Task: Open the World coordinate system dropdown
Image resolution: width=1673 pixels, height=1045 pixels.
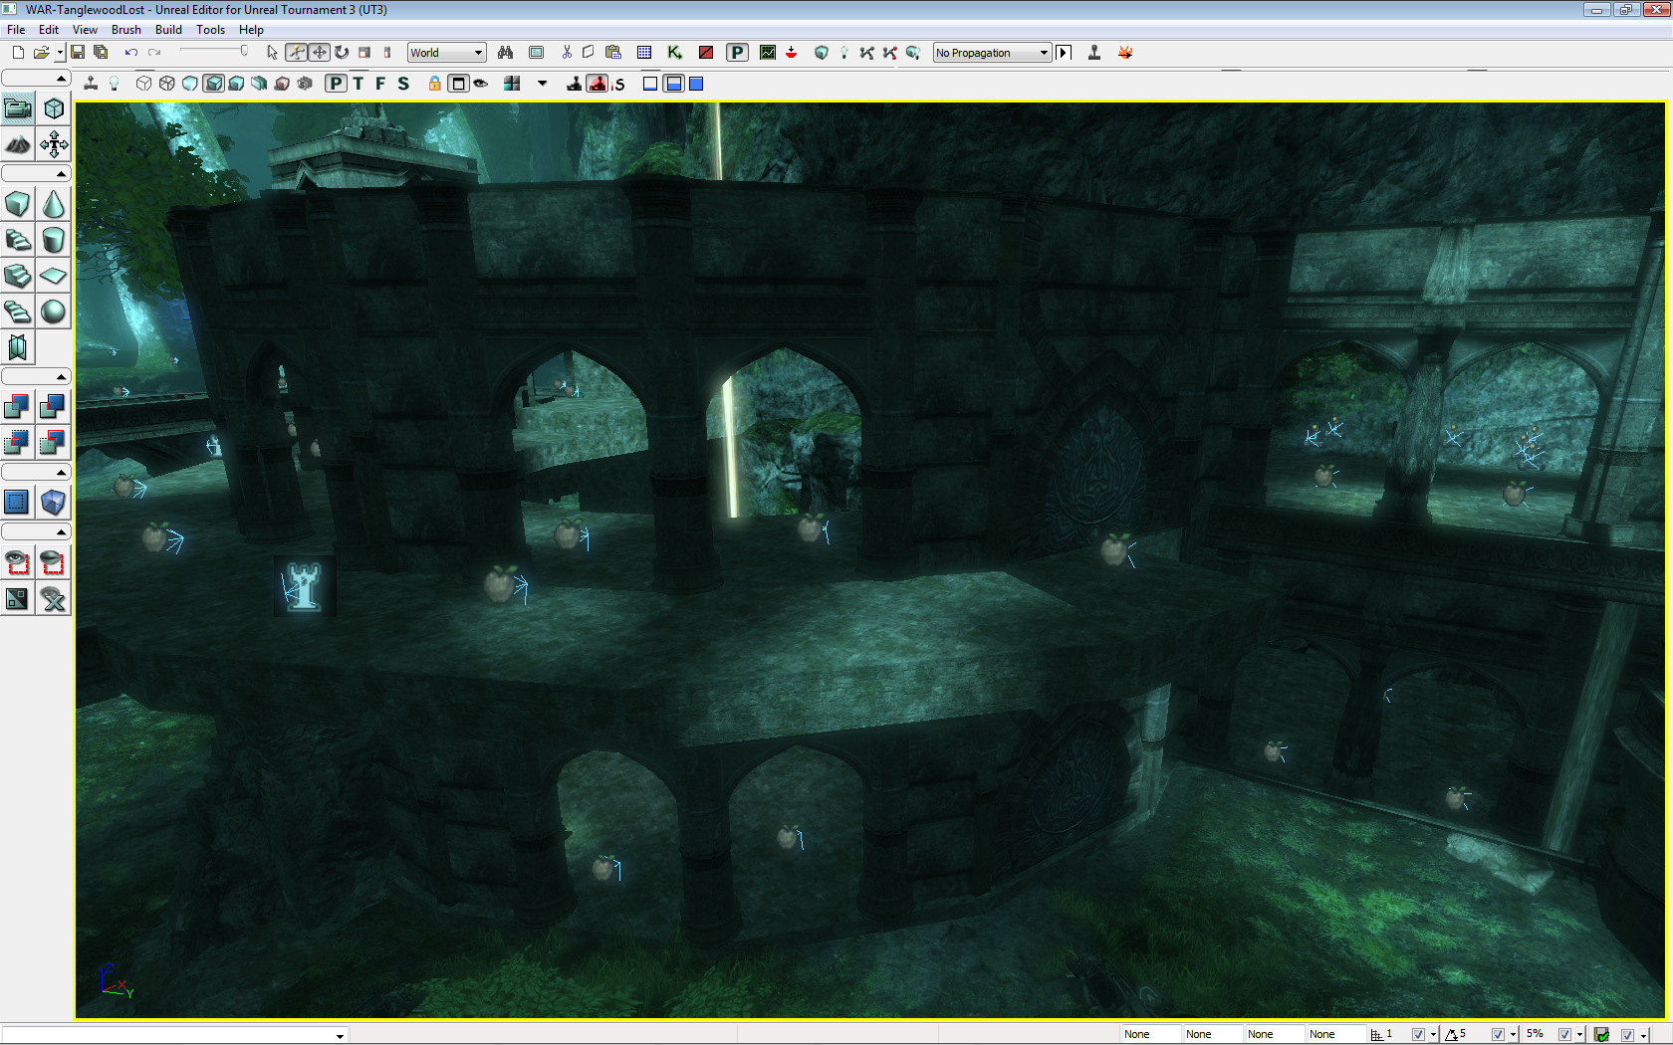Action: tap(447, 53)
